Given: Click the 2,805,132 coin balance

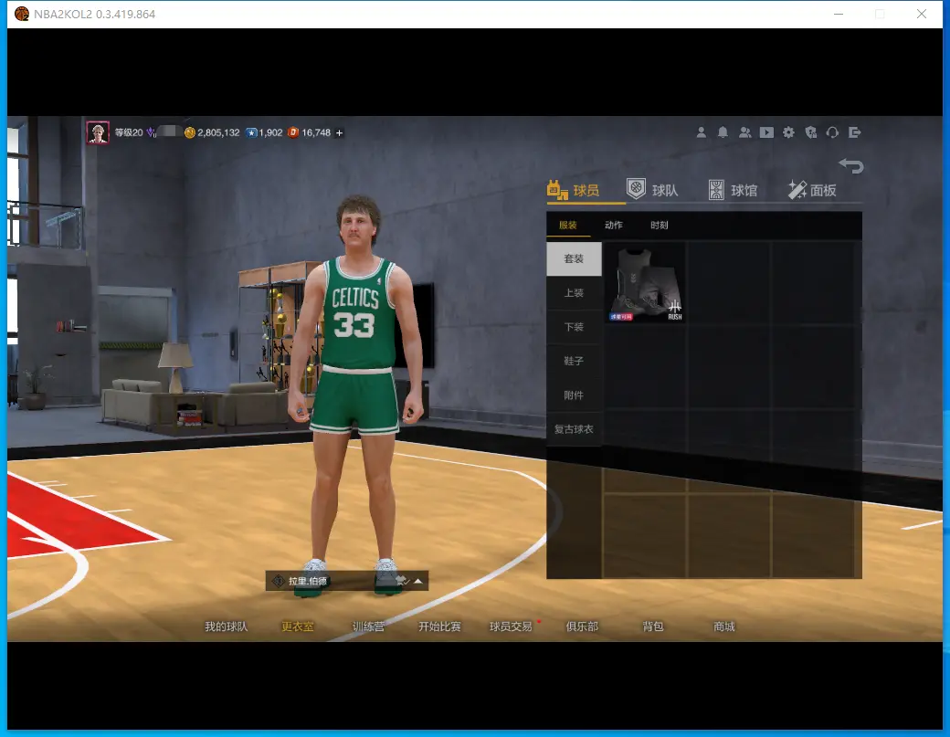Looking at the screenshot, I should pyautogui.click(x=218, y=132).
